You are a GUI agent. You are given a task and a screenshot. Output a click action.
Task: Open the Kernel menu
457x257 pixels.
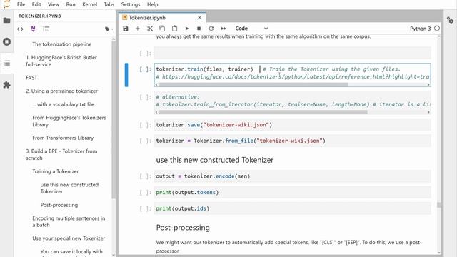pyautogui.click(x=89, y=4)
